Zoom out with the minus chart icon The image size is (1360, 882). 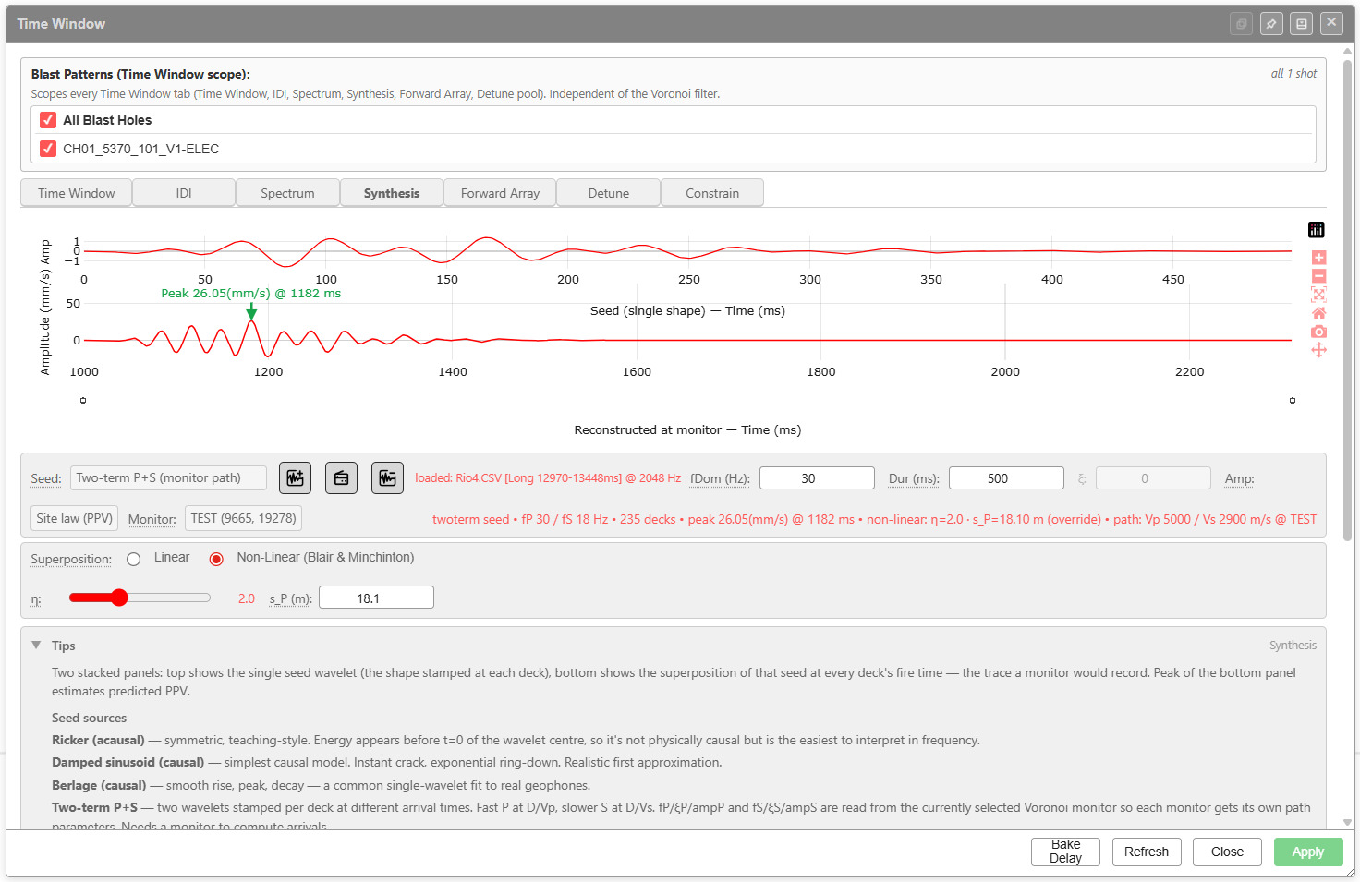pyautogui.click(x=1318, y=276)
